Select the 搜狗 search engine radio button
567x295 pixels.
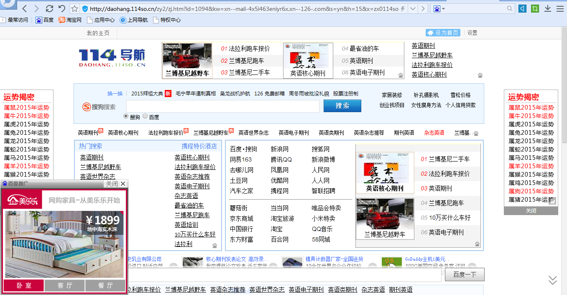[x=125, y=116]
